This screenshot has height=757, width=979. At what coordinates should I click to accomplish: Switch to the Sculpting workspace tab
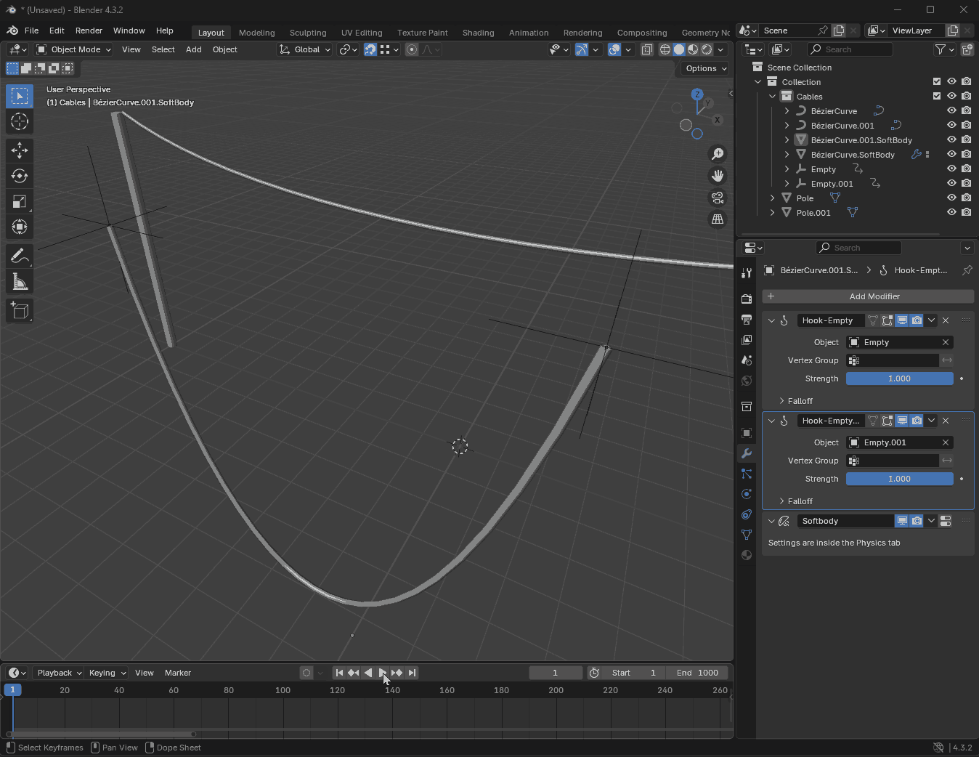pyautogui.click(x=308, y=33)
